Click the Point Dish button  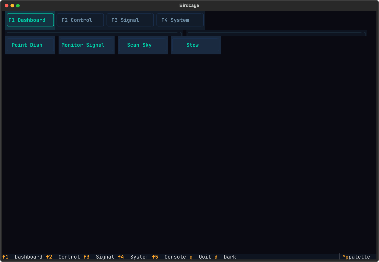click(30, 45)
